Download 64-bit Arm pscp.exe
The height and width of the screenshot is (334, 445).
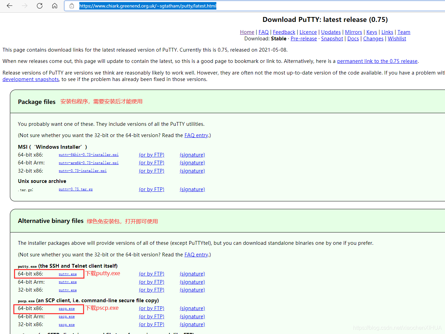pos(67,317)
